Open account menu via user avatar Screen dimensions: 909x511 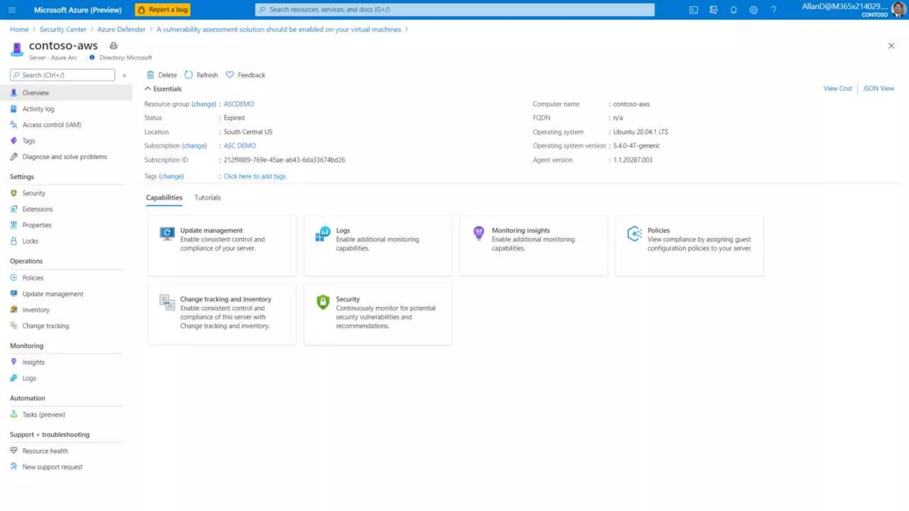click(x=898, y=9)
